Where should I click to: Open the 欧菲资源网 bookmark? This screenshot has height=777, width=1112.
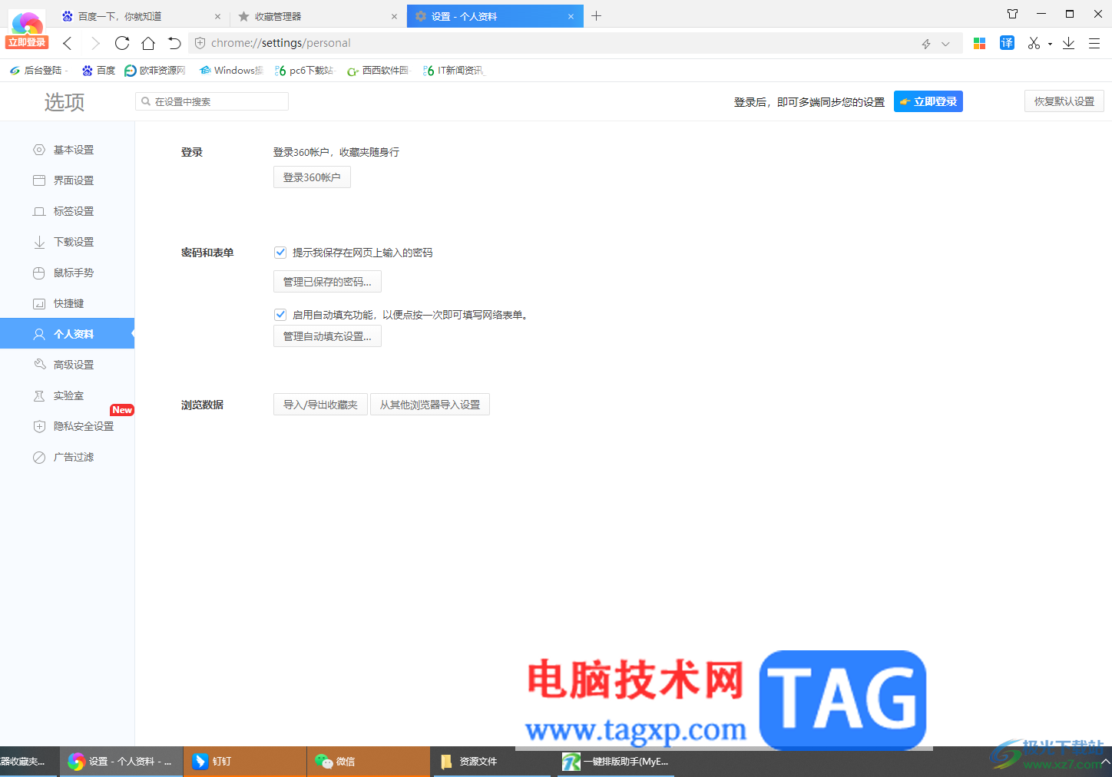point(155,71)
